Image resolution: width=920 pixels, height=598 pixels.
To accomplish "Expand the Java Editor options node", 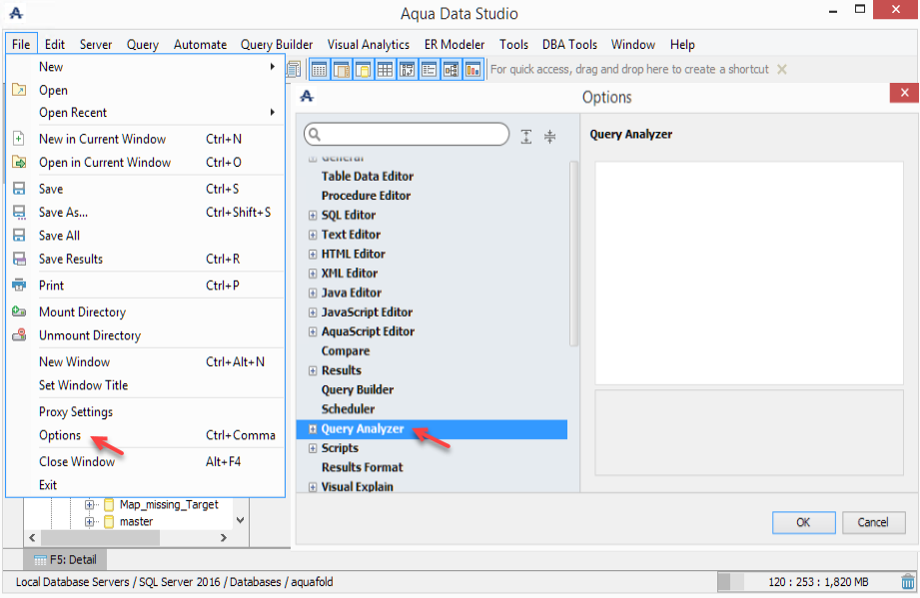I will [313, 293].
